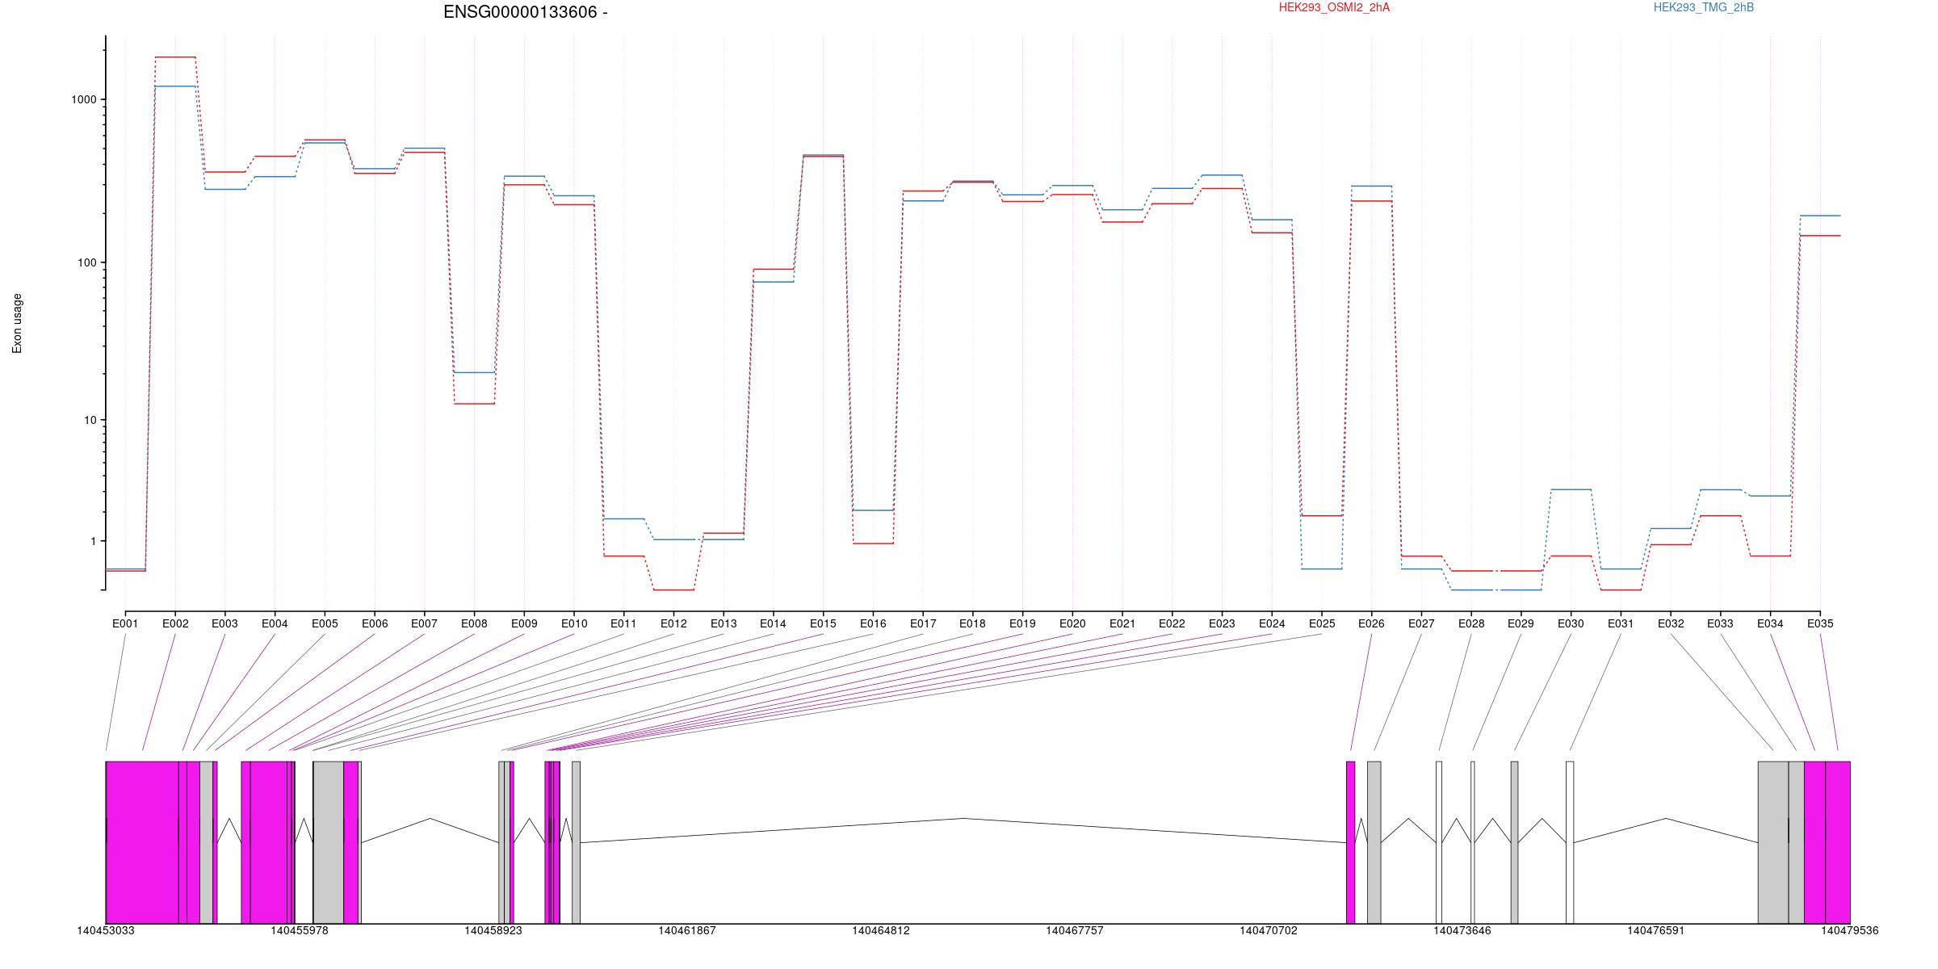Click exon label E021
Viewport: 1938px width, 969px height.
point(1122,623)
